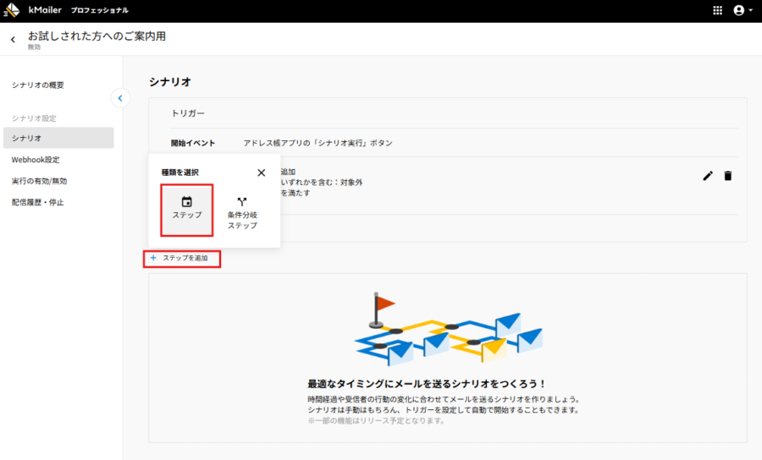Go back using the left arrow
Image resolution: width=762 pixels, height=460 pixels.
point(13,40)
